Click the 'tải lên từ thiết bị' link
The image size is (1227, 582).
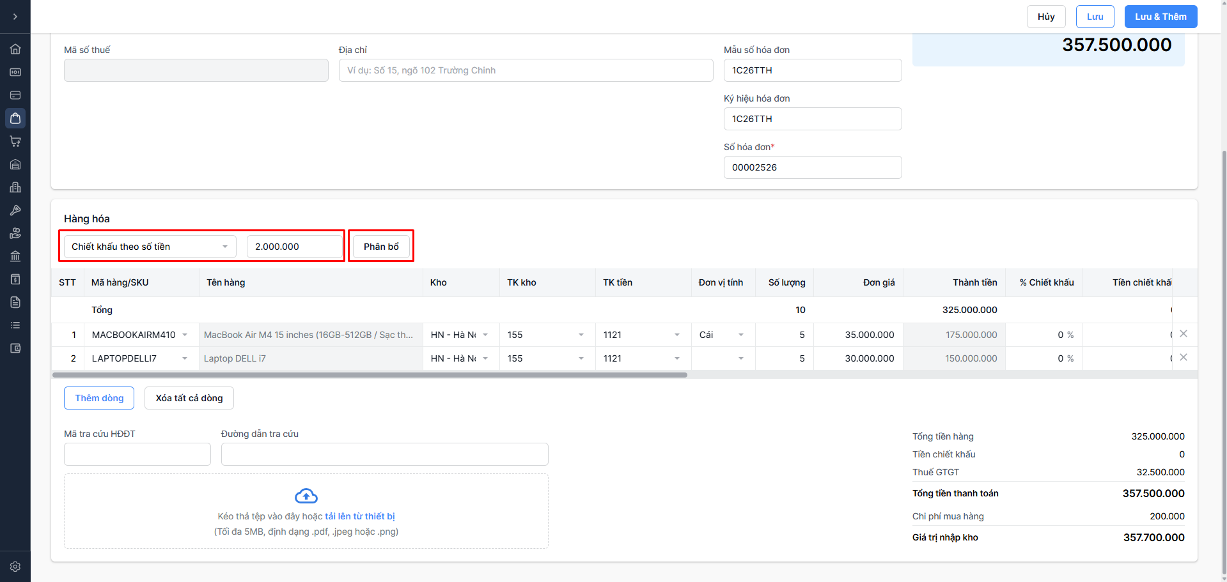tap(359, 516)
